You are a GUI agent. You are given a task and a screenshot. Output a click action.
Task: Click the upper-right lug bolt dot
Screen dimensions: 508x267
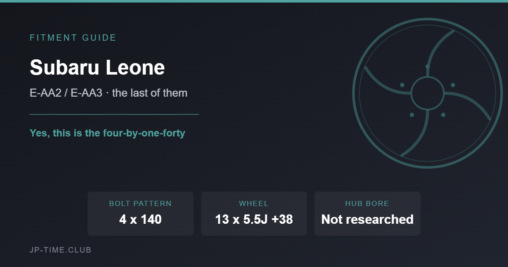tap(453, 85)
